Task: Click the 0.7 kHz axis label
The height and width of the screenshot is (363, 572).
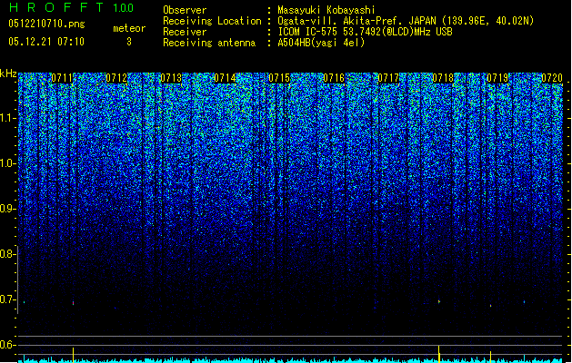Action: tap(7, 299)
